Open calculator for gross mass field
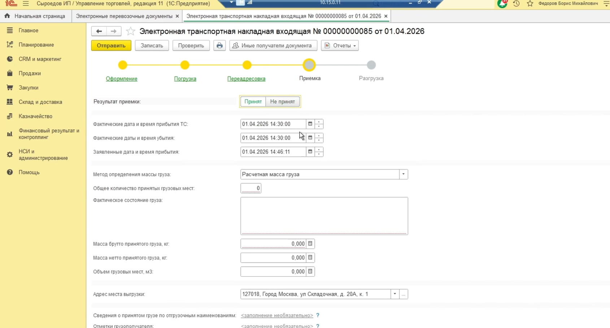The image size is (610, 328). point(310,244)
